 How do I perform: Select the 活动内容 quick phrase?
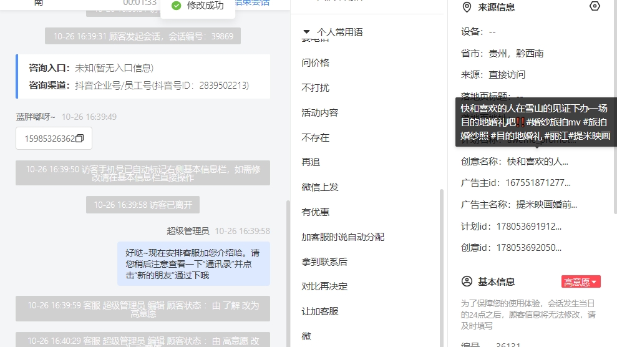click(x=320, y=113)
